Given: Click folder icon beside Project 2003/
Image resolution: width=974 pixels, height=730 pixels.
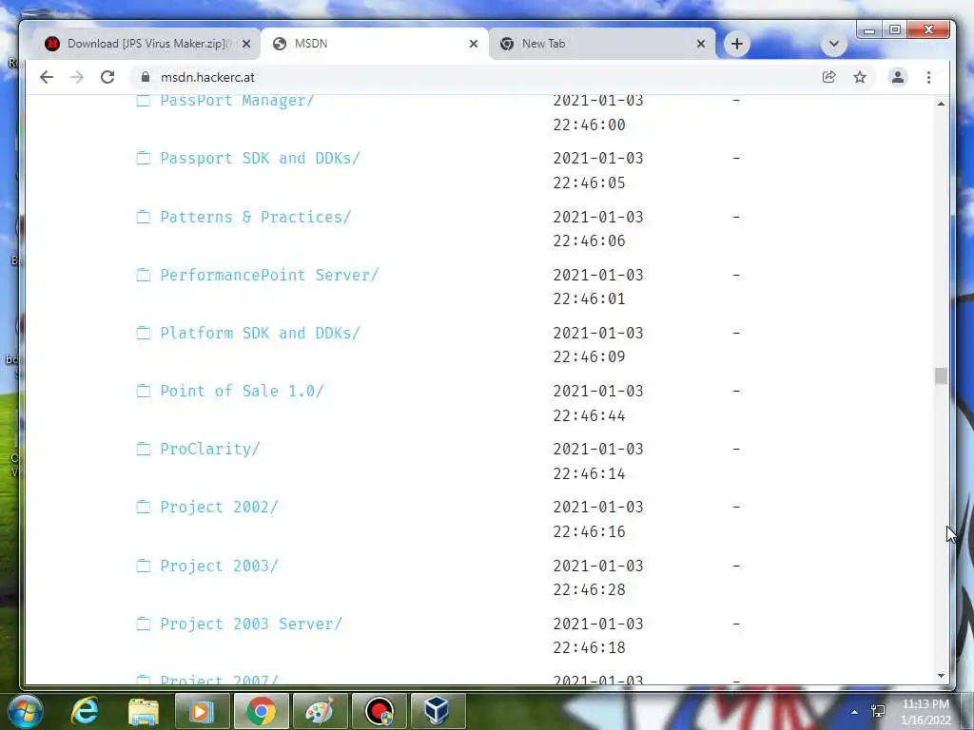Looking at the screenshot, I should coord(144,566).
